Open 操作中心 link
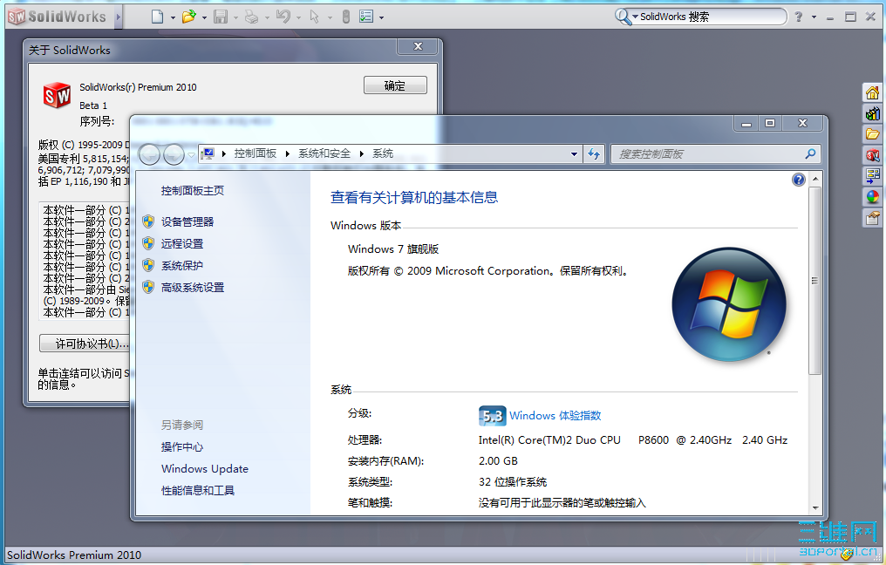Viewport: 886px width, 565px height. (182, 447)
